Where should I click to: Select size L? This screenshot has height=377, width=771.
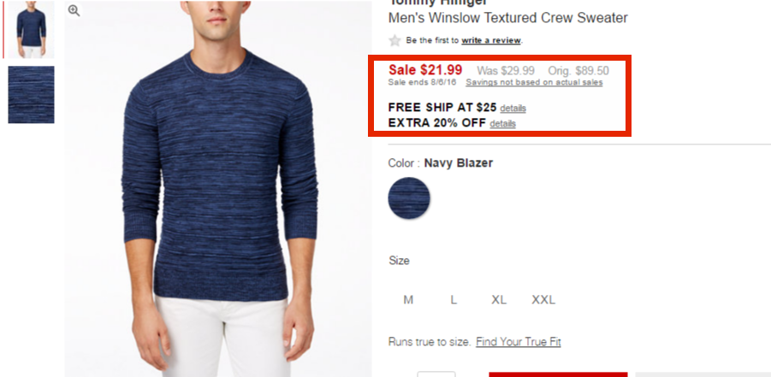click(x=454, y=300)
